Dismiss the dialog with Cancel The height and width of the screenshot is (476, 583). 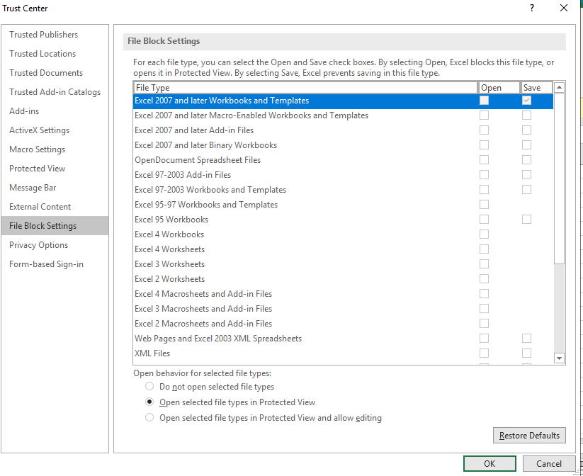(548, 463)
